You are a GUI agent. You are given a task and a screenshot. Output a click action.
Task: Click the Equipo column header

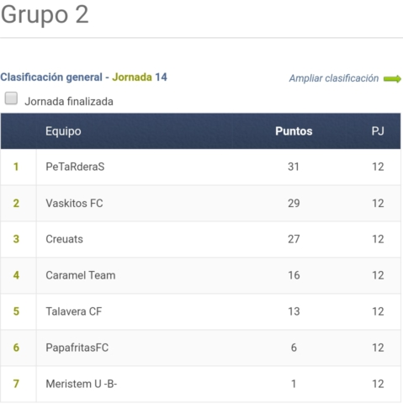(x=63, y=131)
